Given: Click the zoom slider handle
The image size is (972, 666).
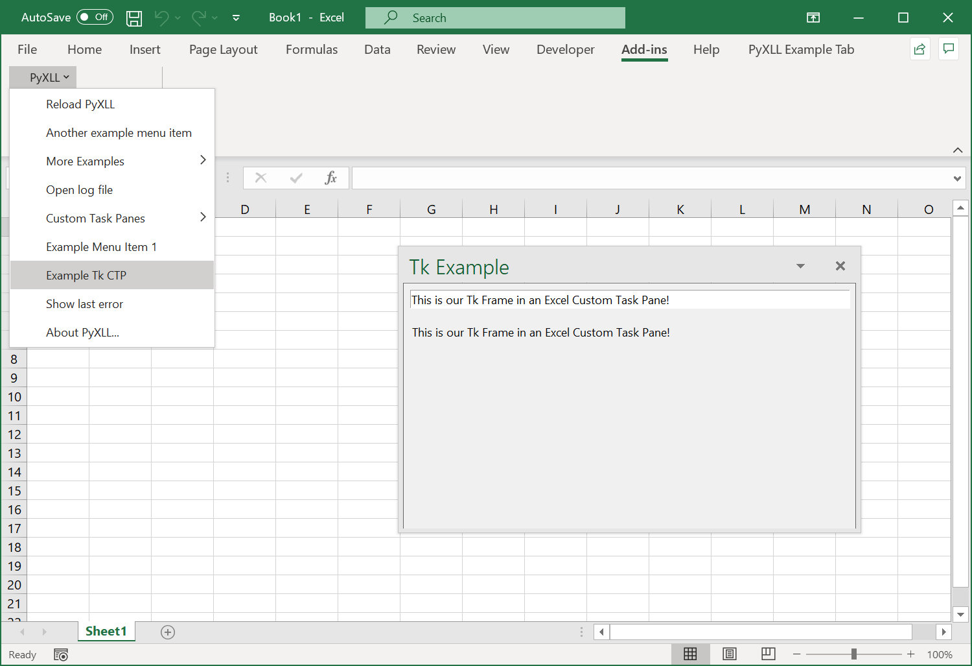Looking at the screenshot, I should (854, 654).
